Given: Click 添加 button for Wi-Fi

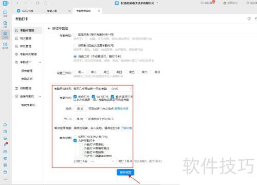Looking at the screenshot, I should [x=80, y=119].
